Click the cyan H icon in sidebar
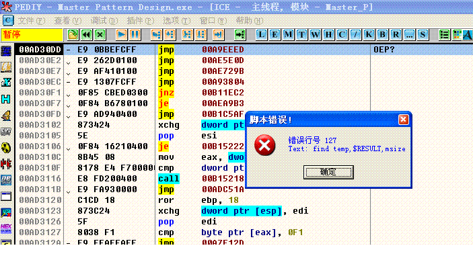This screenshot has width=473, height=258. (6, 99)
